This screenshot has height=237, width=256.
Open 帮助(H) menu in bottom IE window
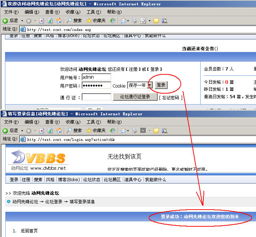(114, 122)
